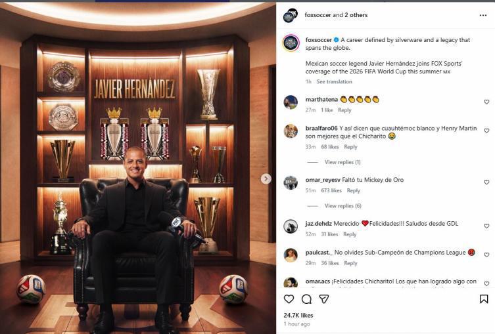Like the post with the heart icon
The height and width of the screenshot is (334, 495).
click(289, 299)
